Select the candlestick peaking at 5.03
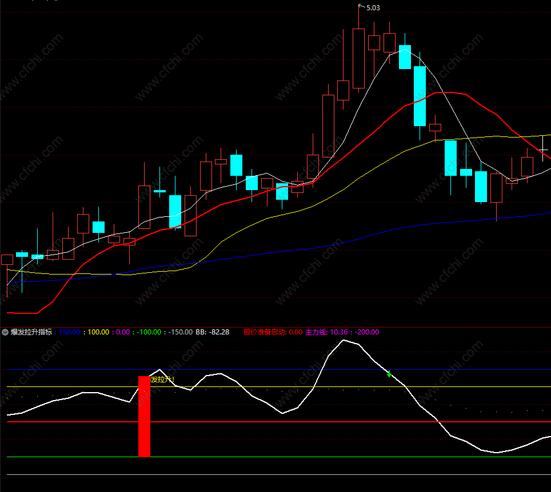 (x=358, y=58)
